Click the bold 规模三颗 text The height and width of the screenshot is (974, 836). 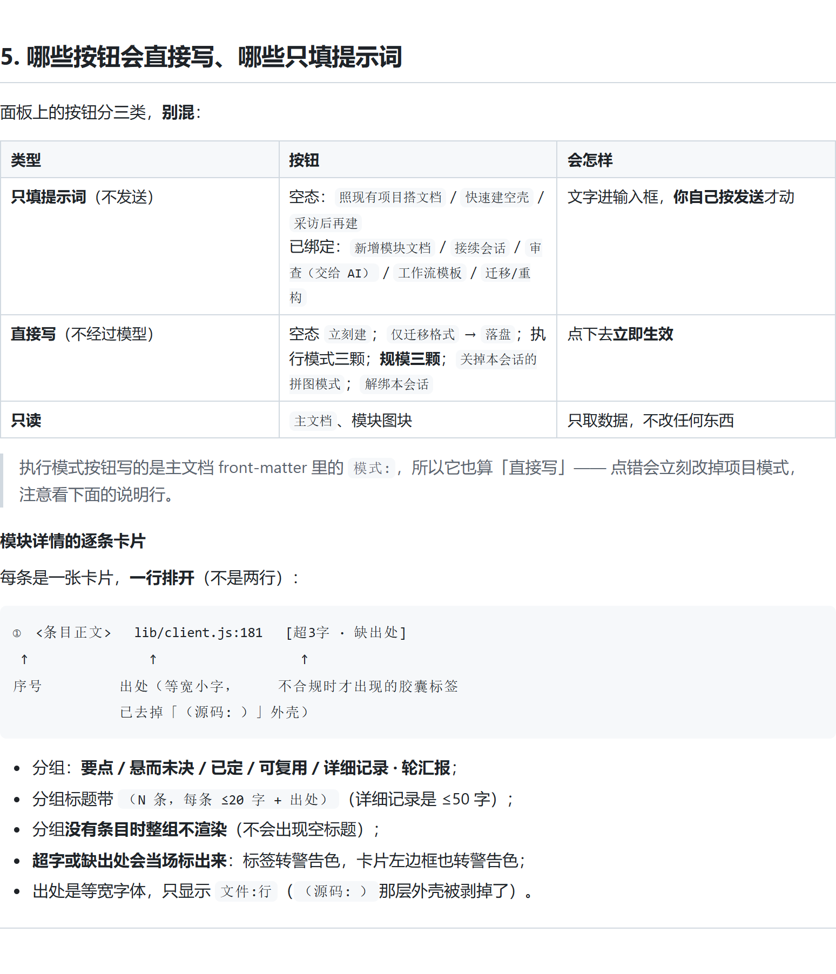(x=410, y=359)
